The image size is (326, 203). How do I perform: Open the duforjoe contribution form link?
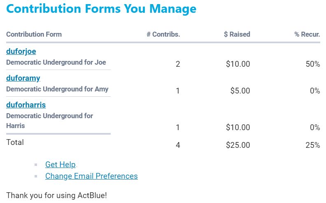click(21, 51)
